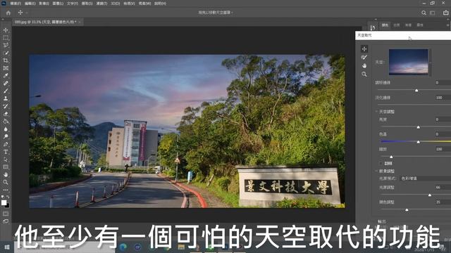Select the Move tool in left toolbar
The width and height of the screenshot is (451, 253).
point(6,30)
